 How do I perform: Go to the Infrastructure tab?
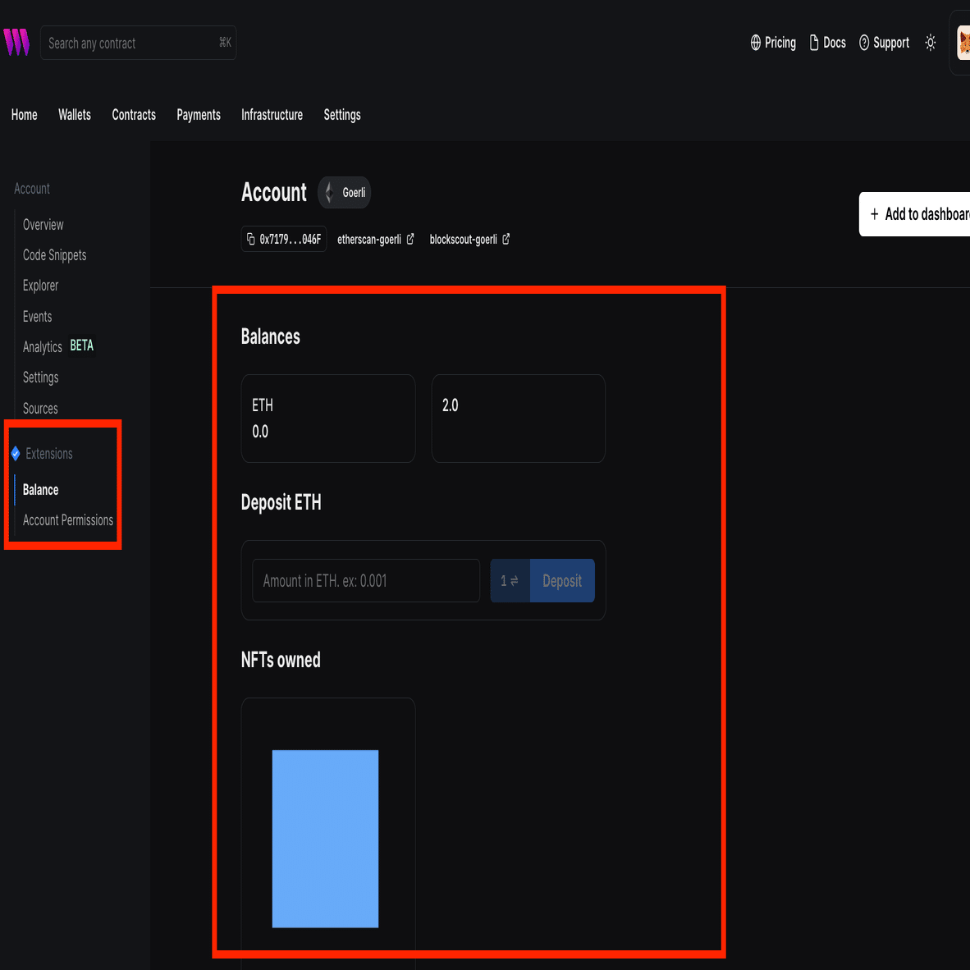tap(272, 114)
